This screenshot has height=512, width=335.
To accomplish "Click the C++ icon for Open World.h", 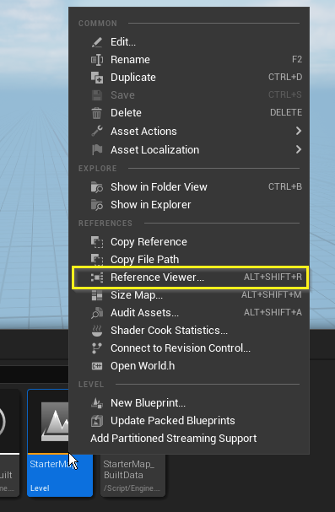I will click(x=97, y=366).
